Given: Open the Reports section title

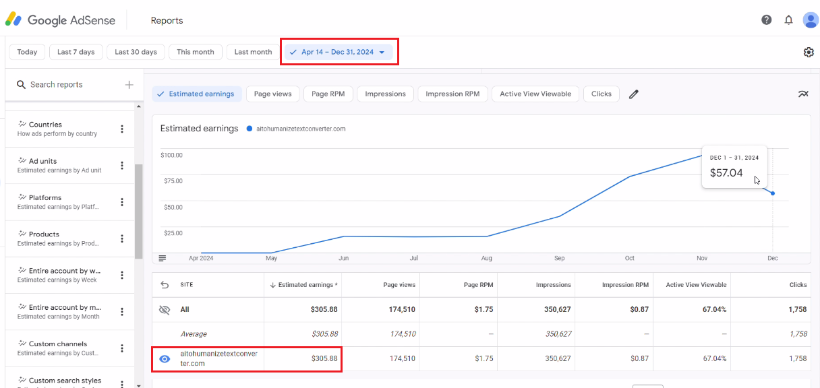Looking at the screenshot, I should pyautogui.click(x=167, y=20).
